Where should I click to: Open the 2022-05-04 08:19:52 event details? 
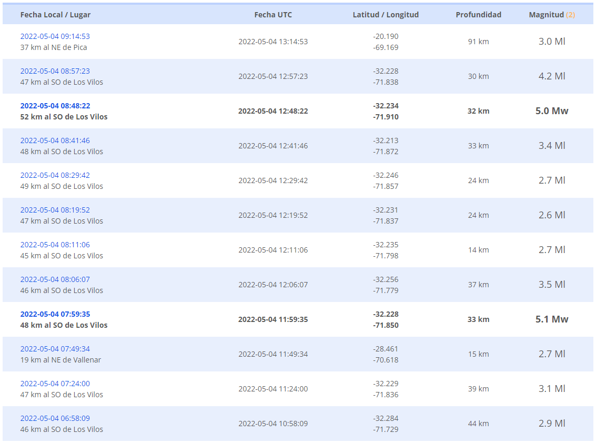coord(55,210)
